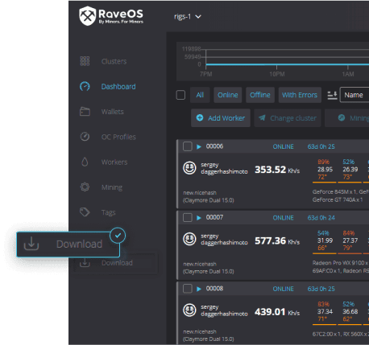Open the rigs-1 cluster dropdown

point(188,17)
